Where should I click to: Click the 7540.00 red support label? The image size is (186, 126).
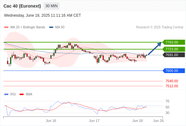(x=172, y=81)
